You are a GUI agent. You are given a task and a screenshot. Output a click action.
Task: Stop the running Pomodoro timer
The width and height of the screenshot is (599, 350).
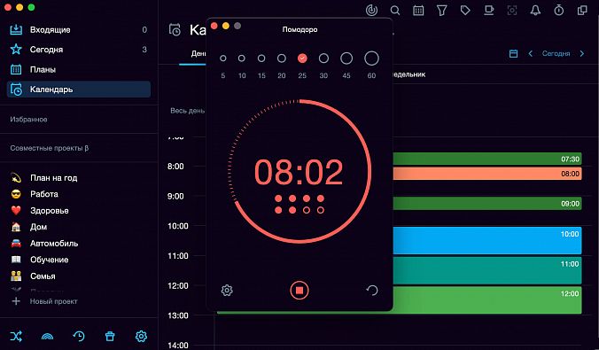(x=299, y=291)
